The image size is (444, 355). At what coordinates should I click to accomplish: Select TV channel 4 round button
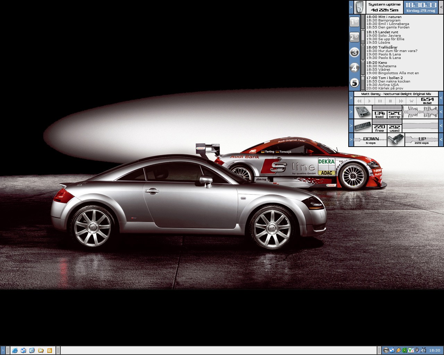(354, 68)
